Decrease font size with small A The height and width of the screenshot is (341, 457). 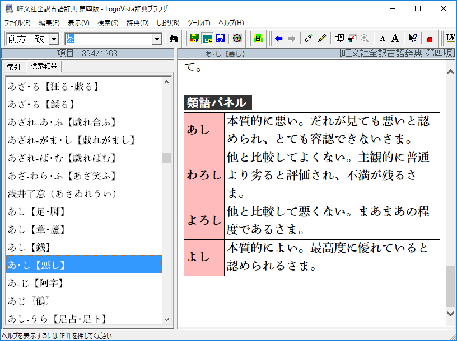pyautogui.click(x=383, y=39)
